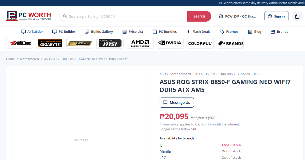
Task: Open the Colorful brand logo
Action: (200, 43)
